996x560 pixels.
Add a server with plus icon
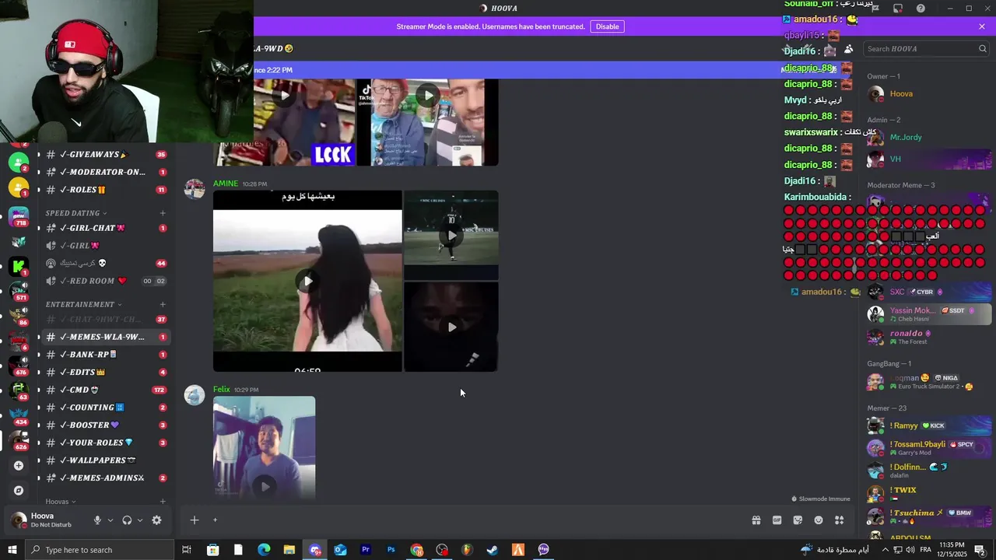[x=19, y=465]
